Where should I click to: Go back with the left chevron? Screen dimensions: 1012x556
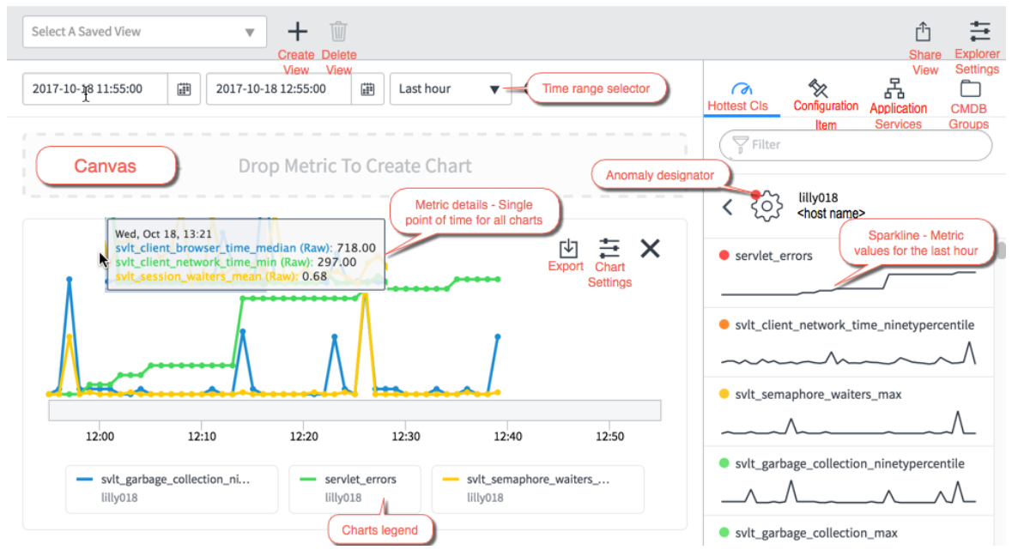tap(727, 207)
